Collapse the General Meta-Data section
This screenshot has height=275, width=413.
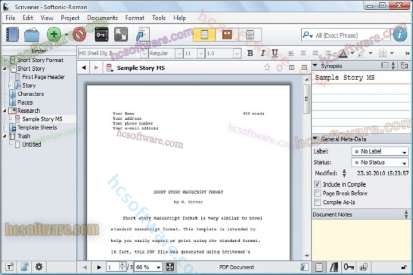[x=315, y=139]
